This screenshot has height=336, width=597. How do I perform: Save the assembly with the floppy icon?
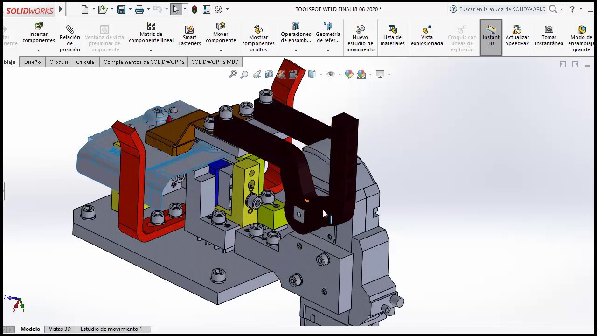coord(121,9)
